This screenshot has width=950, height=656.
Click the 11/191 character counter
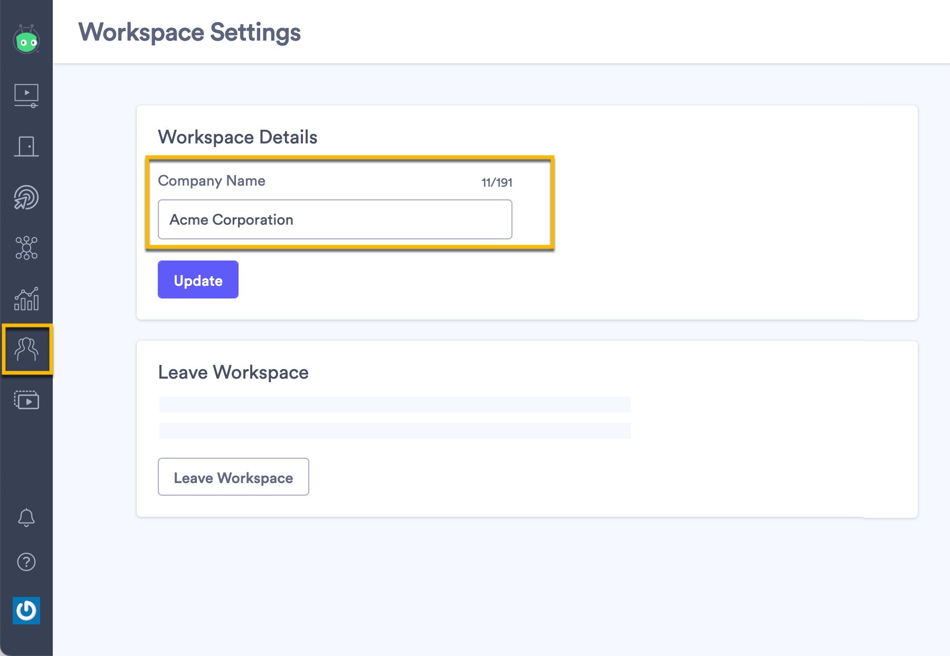(497, 182)
